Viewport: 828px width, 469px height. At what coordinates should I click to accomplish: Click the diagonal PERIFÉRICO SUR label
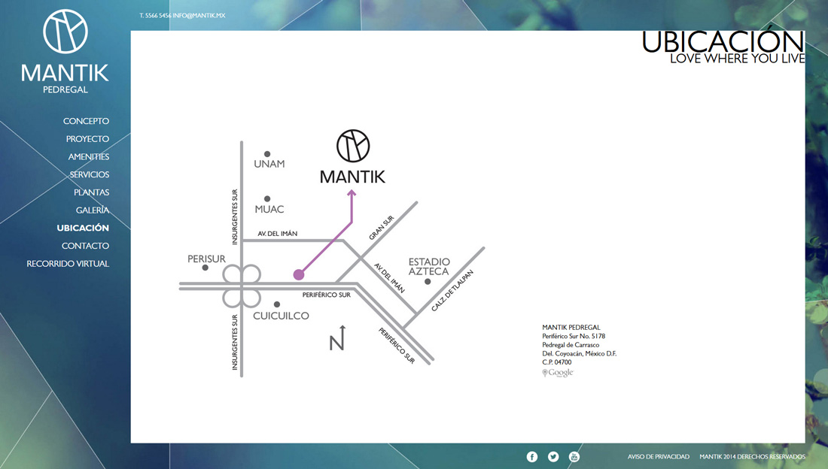(x=397, y=346)
